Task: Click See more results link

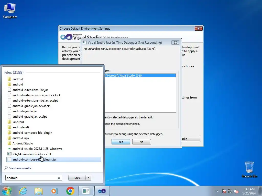Action: tap(20, 168)
